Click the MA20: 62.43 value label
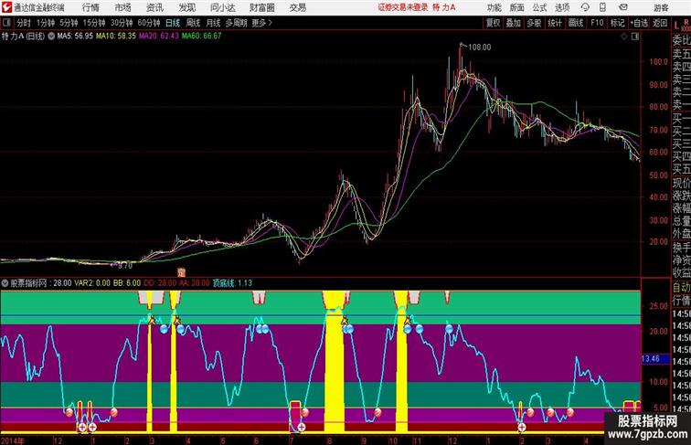The image size is (691, 445). point(159,37)
